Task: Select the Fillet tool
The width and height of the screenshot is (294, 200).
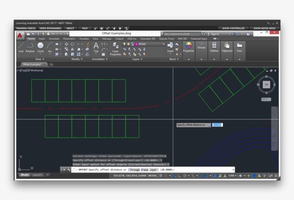Action: click(79, 49)
